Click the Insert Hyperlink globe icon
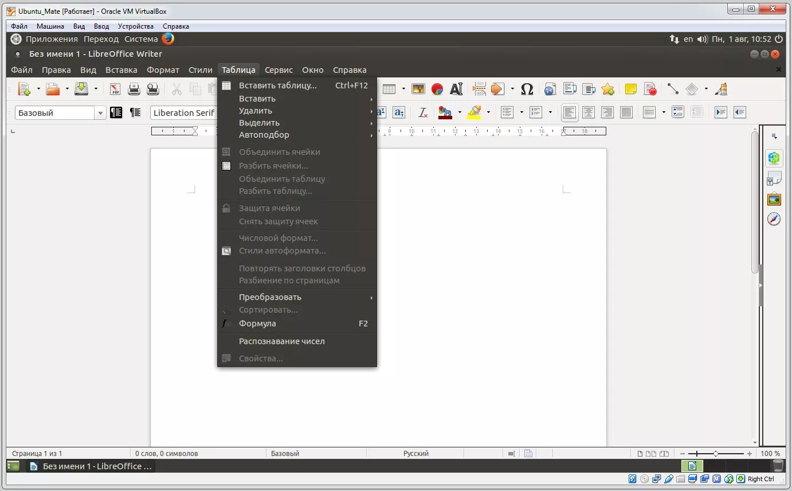 tap(550, 89)
